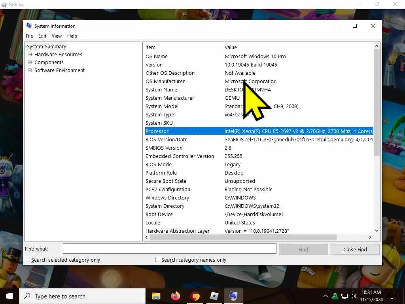The image size is (405, 304).
Task: Click the horizontal scrollbar thumb
Action: coord(243,237)
